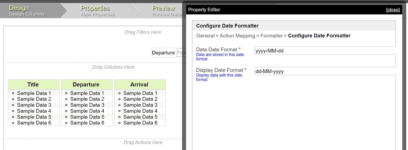The height and width of the screenshot is (150, 408).
Task: Switch to the Design Columns step
Action: pyautogui.click(x=27, y=11)
